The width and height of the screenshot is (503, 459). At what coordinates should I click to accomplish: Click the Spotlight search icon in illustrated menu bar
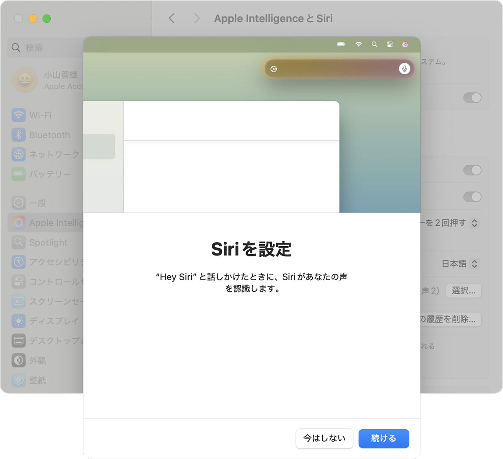point(374,44)
